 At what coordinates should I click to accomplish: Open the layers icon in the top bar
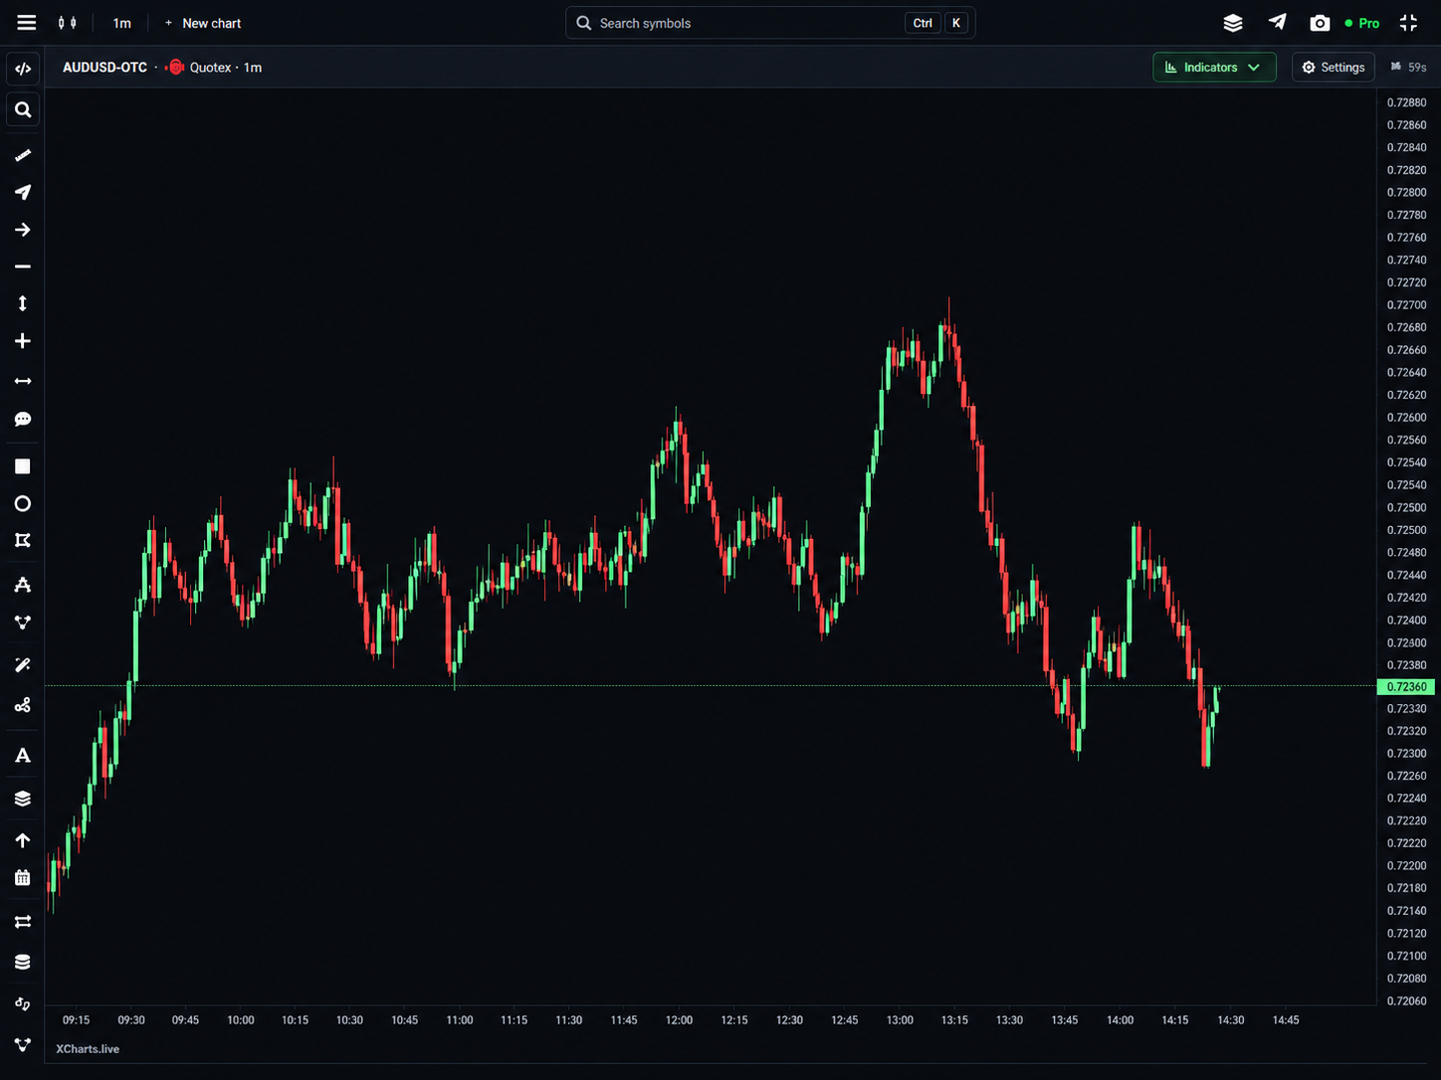point(1233,23)
